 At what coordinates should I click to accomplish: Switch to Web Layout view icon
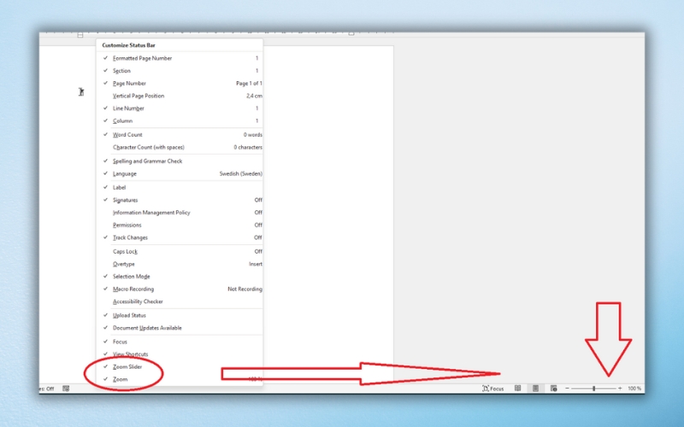(x=553, y=389)
